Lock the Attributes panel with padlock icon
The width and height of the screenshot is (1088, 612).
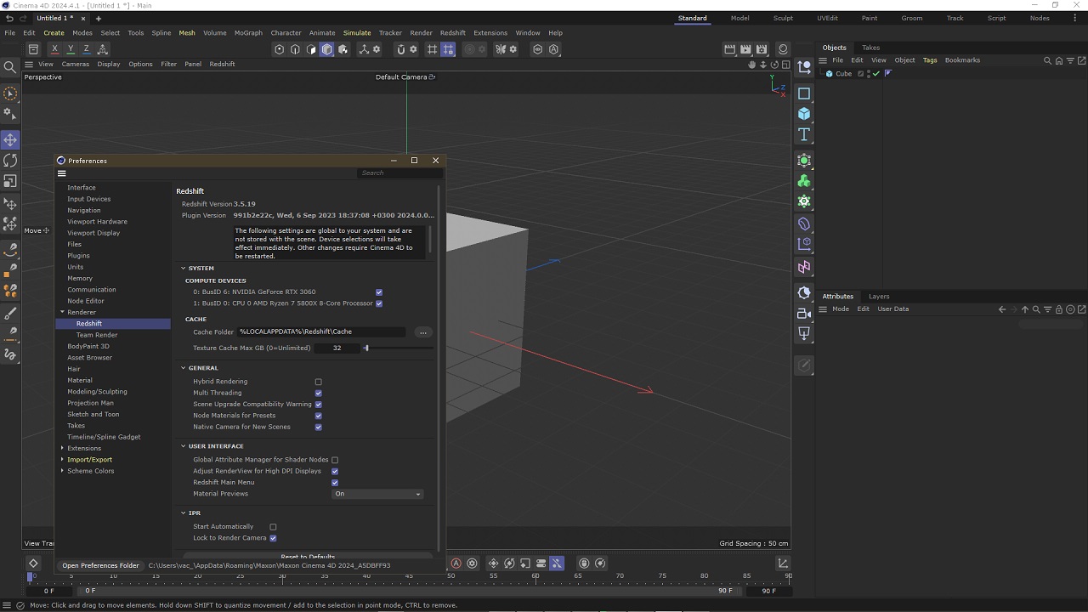(x=1059, y=309)
